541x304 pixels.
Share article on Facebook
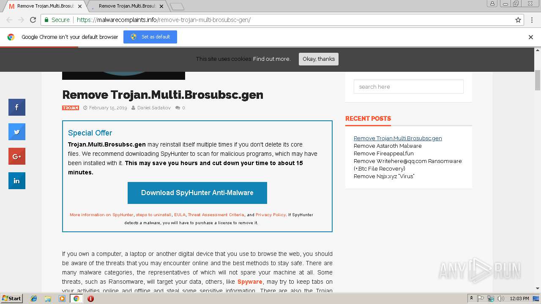point(17,107)
